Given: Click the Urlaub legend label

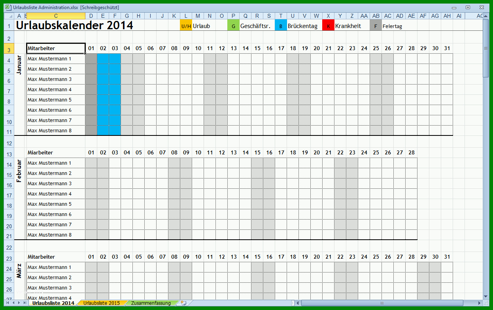Looking at the screenshot, I should pyautogui.click(x=201, y=26).
